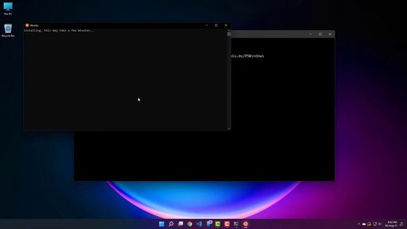Click the 'aka.ms/PSWindows' text in PowerShell
The image size is (407, 229).
coord(247,56)
